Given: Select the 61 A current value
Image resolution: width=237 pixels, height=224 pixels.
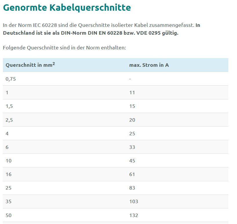Looking at the screenshot, I should [x=132, y=174].
